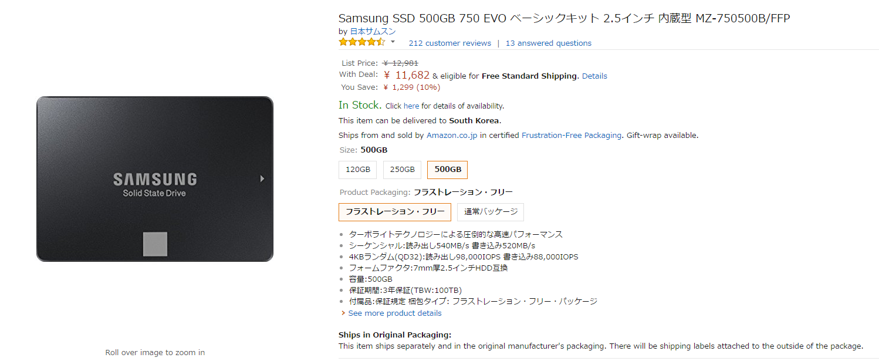Image resolution: width=879 pixels, height=361 pixels.
Task: Click the Samsung SSD 750 EVO product title
Action: [564, 18]
